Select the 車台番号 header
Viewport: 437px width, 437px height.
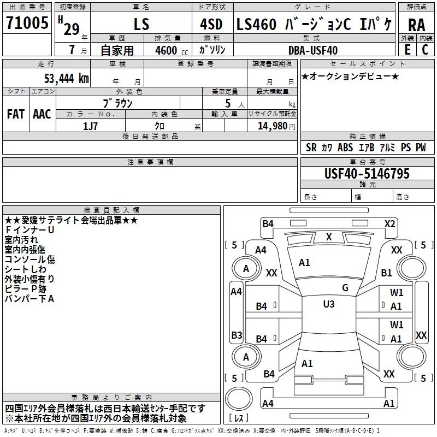(x=367, y=162)
